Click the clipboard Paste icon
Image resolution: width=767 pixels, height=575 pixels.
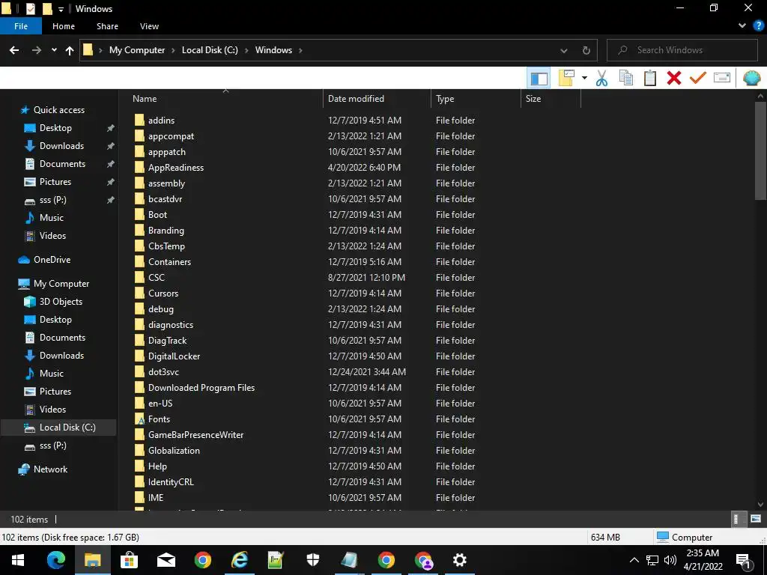[650, 78]
